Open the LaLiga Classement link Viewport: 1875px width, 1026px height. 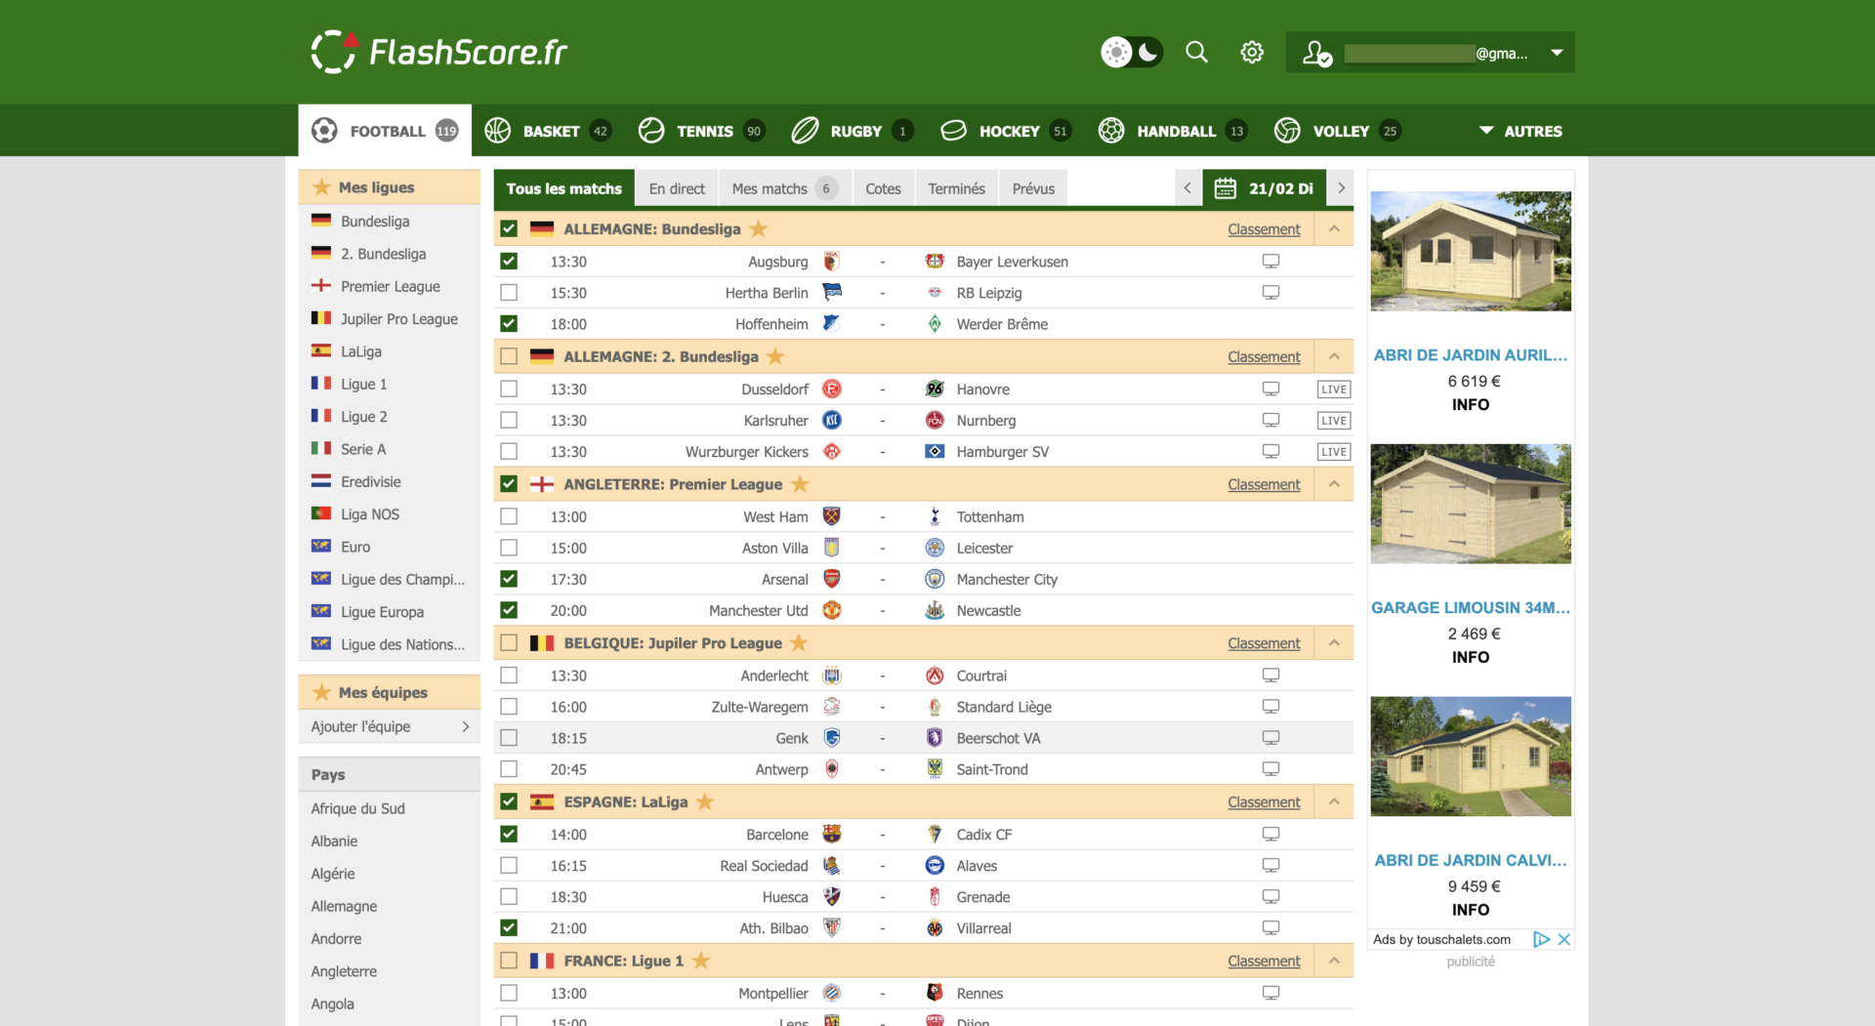point(1264,801)
